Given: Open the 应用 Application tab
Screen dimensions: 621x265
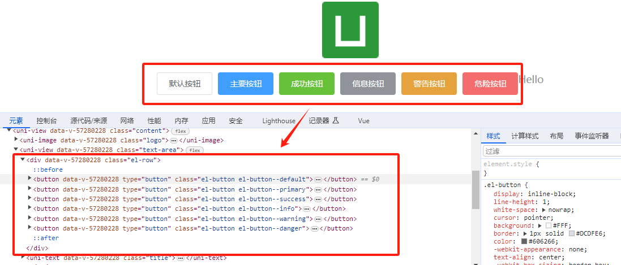Looking at the screenshot, I should tap(208, 121).
